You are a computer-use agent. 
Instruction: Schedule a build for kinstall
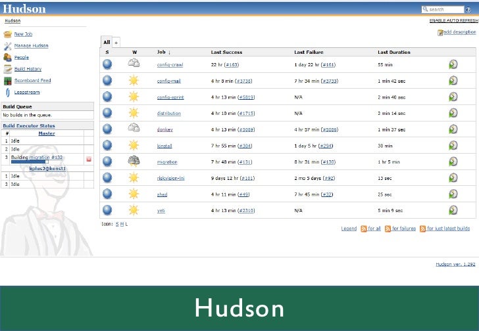coord(453,145)
